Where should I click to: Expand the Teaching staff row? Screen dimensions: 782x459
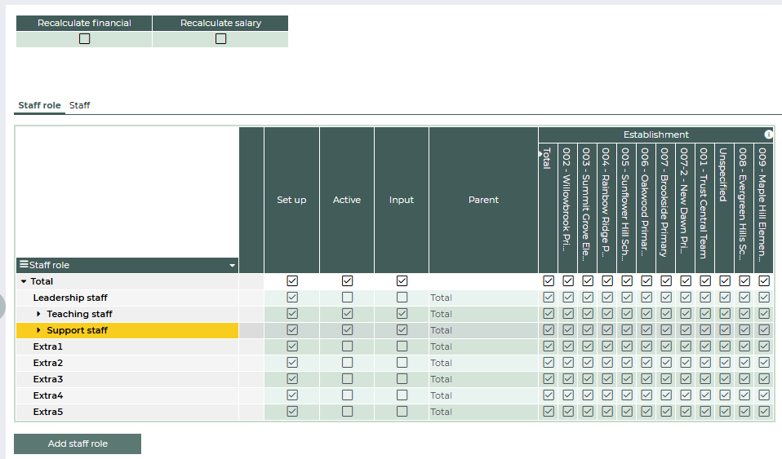[38, 314]
